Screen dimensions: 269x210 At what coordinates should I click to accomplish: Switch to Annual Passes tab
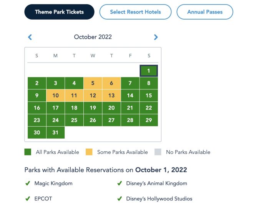coord(205,12)
